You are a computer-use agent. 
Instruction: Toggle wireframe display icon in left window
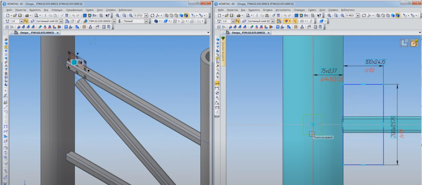click(x=167, y=15)
